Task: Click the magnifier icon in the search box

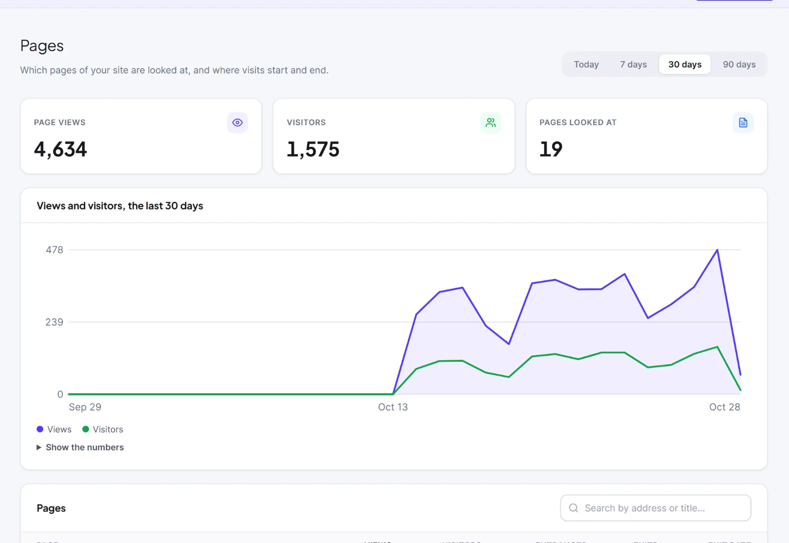Action: click(574, 508)
